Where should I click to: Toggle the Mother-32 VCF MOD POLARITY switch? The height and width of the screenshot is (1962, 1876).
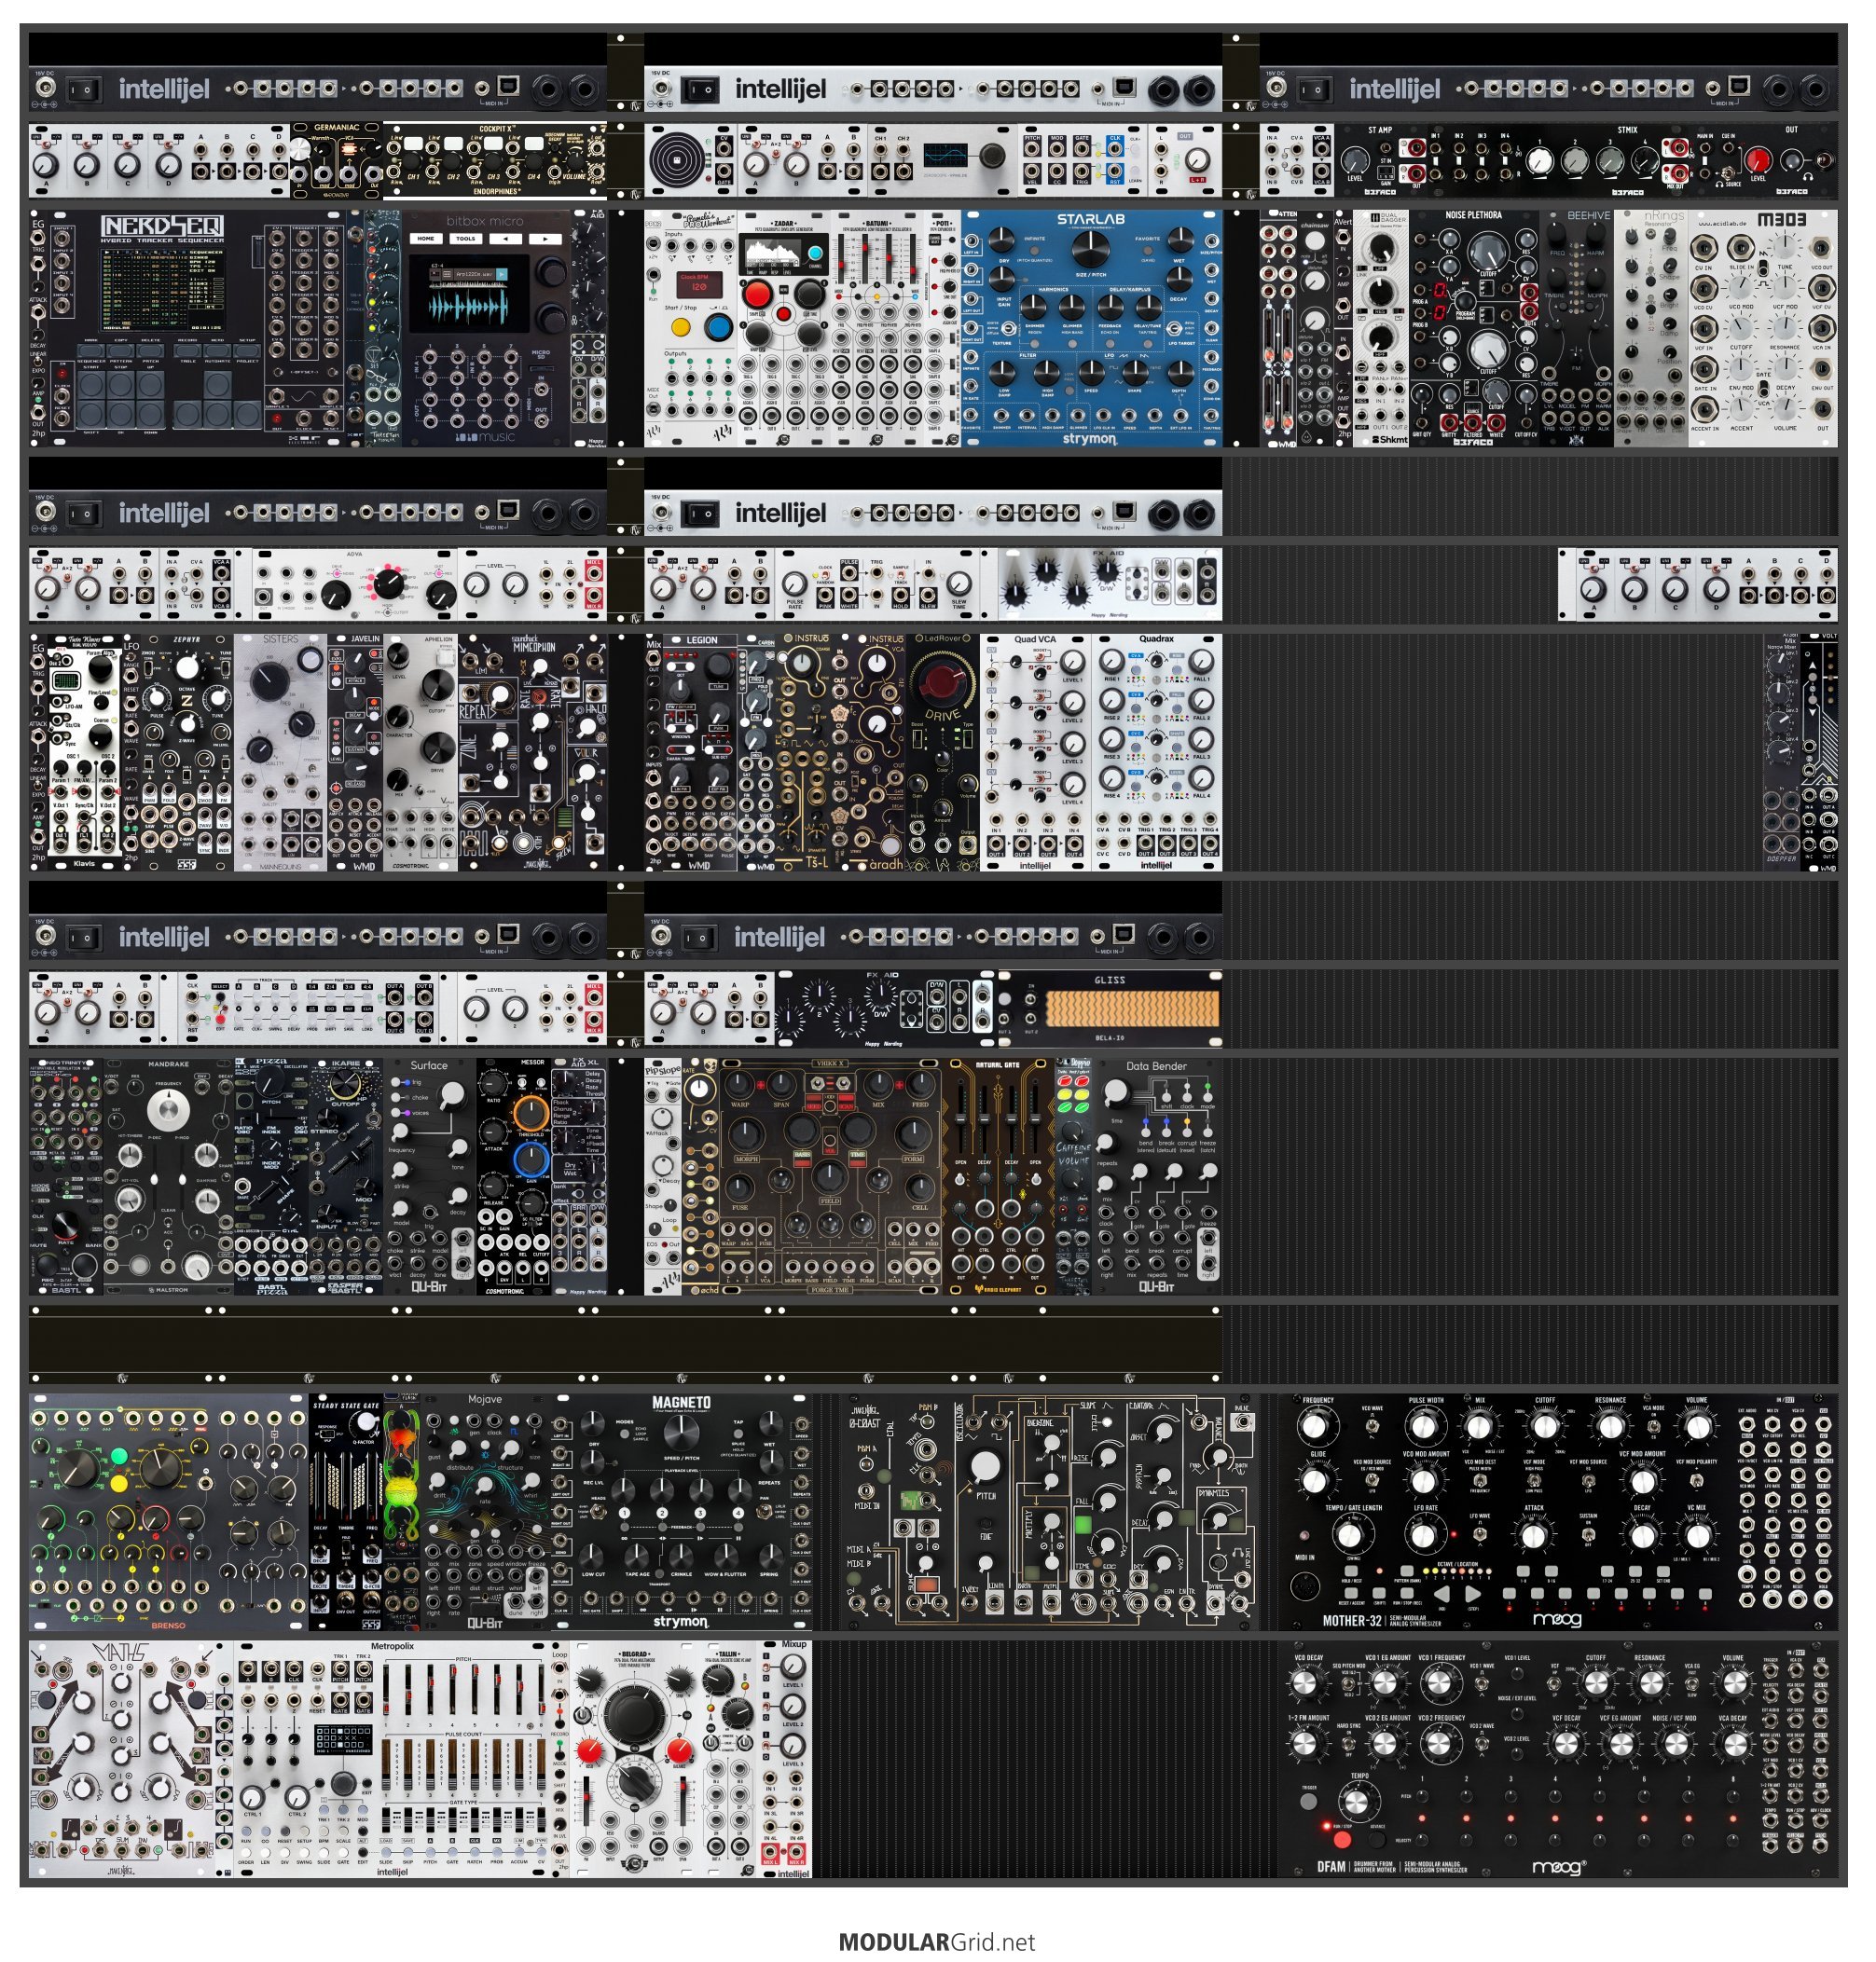click(1697, 1481)
